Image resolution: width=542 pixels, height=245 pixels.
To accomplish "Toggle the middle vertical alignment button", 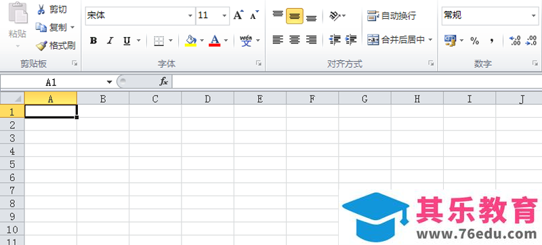I will (x=295, y=16).
